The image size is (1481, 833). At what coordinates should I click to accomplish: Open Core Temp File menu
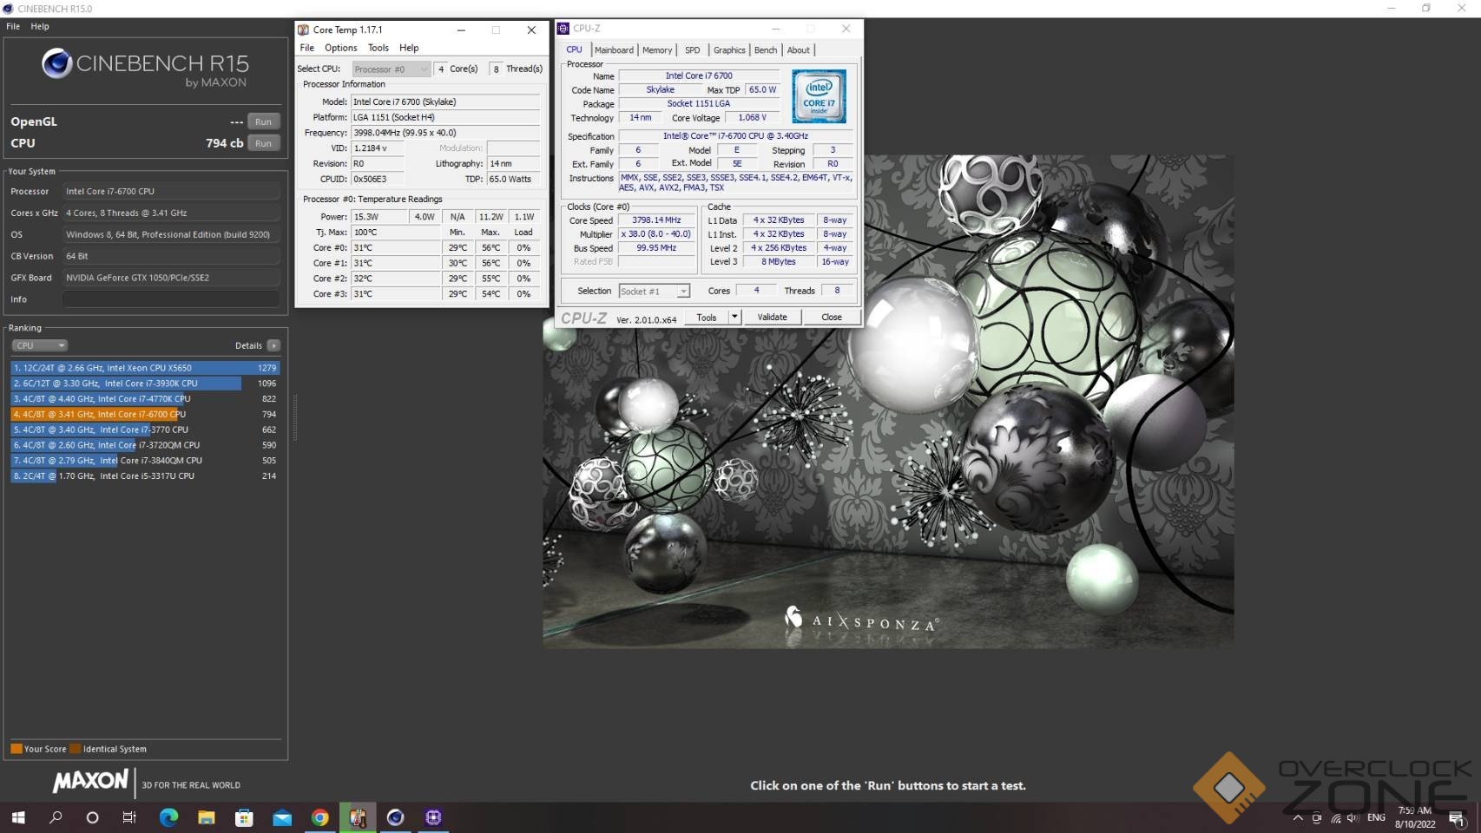click(x=307, y=48)
